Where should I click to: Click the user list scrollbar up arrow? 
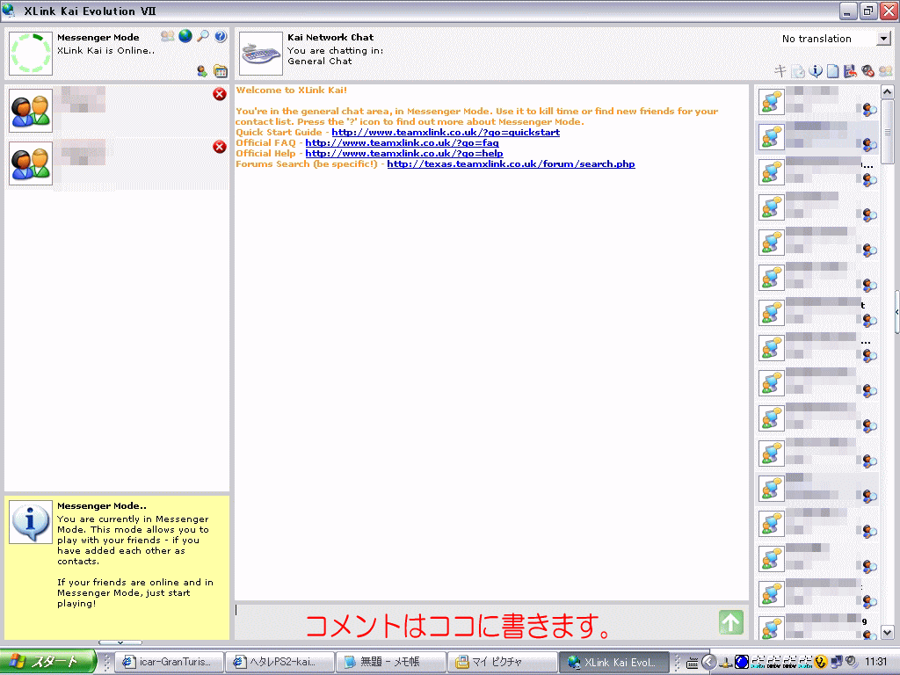click(x=887, y=92)
